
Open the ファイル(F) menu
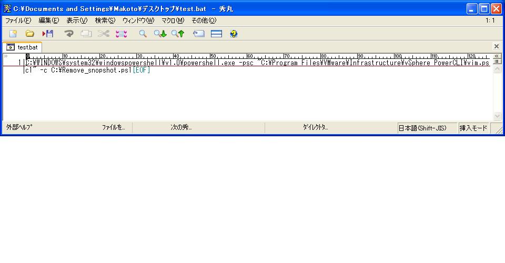[18, 21]
